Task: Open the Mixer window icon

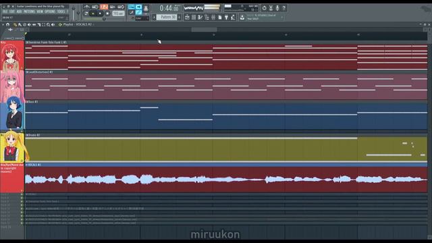Action: [x=207, y=18]
